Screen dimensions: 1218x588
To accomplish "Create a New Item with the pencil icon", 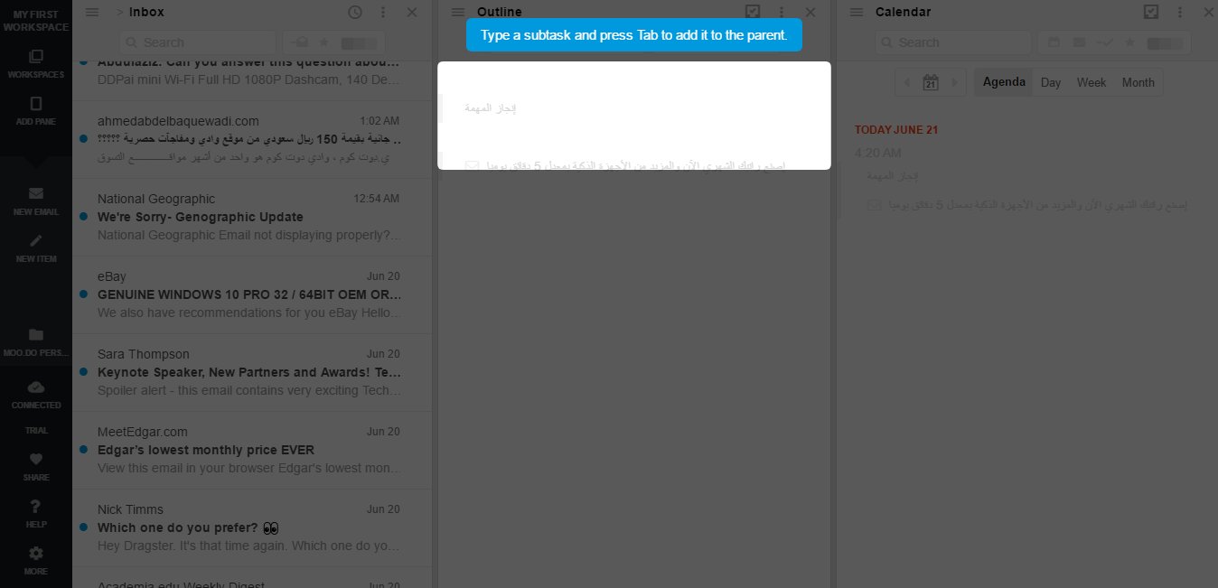I will (x=36, y=240).
